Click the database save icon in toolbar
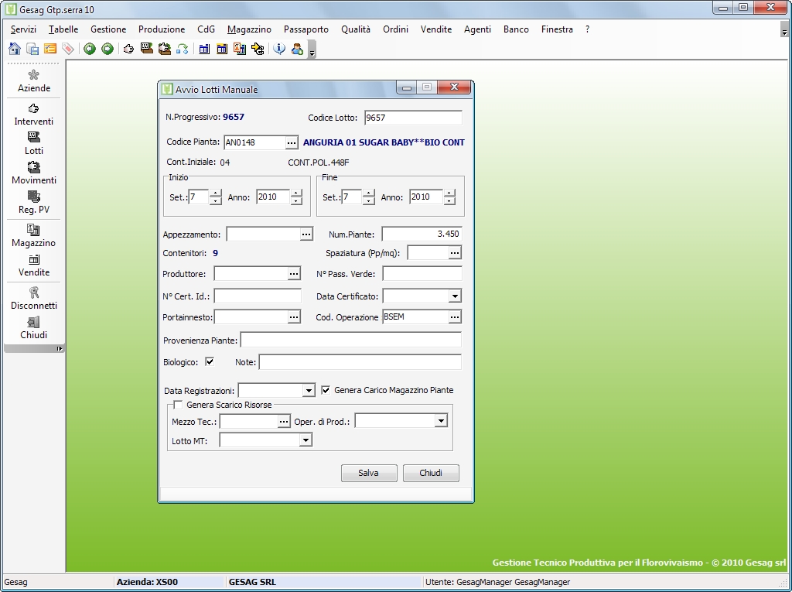 (x=32, y=49)
